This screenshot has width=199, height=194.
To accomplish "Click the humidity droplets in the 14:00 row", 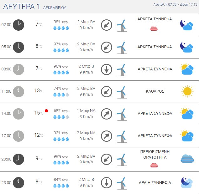I will 61,117.
